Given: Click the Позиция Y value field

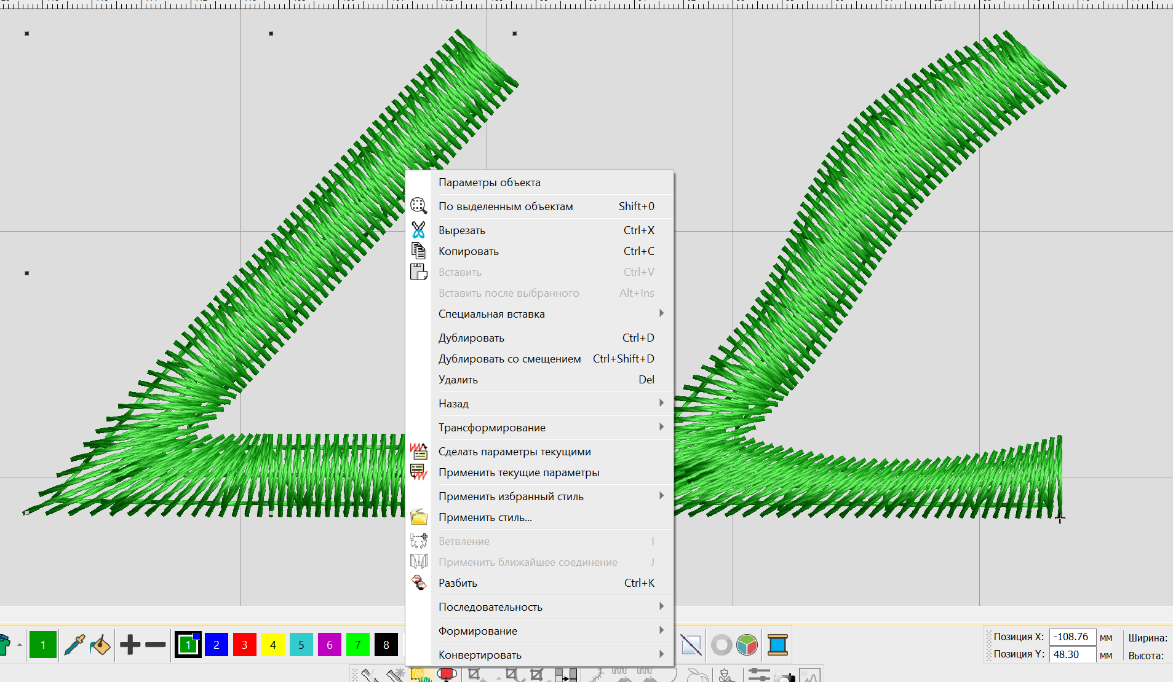Looking at the screenshot, I should click(1072, 654).
